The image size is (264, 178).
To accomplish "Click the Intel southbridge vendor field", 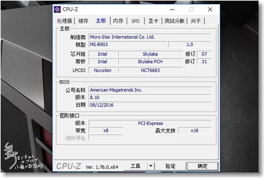I will (103, 62).
